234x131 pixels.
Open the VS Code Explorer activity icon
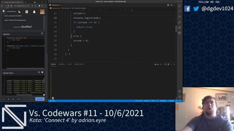click(x=180, y=6)
